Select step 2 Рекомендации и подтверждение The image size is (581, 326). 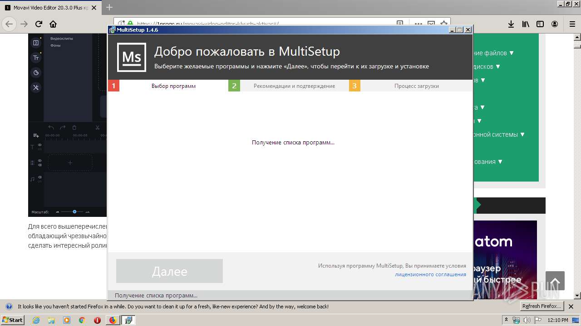tap(289, 86)
